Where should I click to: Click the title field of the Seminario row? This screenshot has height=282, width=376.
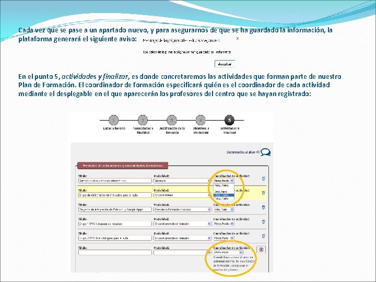pos(115,181)
